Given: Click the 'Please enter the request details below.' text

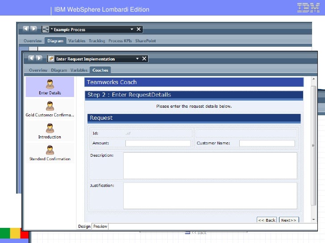Looking at the screenshot, I should [194, 106].
